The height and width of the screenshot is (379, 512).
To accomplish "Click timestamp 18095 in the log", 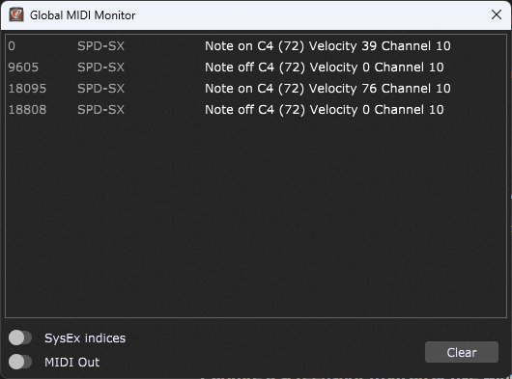I will [x=27, y=89].
